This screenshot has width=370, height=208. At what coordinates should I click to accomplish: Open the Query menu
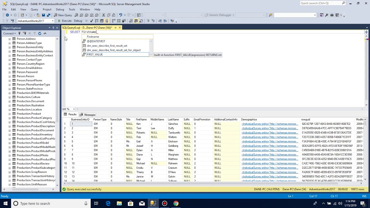[x=34, y=9]
